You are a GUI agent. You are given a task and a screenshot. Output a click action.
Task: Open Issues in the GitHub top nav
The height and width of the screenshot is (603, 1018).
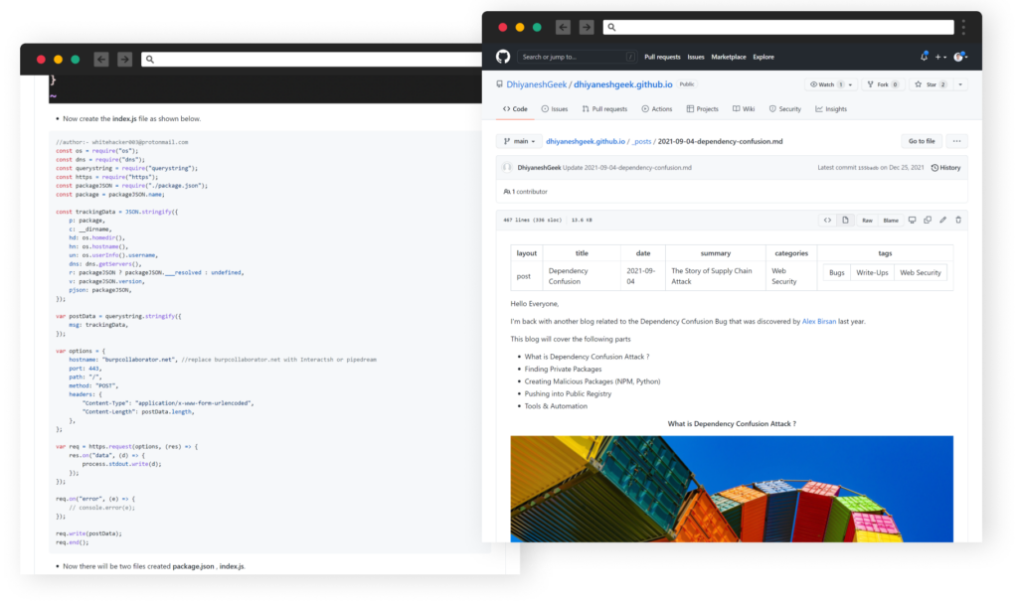[696, 57]
